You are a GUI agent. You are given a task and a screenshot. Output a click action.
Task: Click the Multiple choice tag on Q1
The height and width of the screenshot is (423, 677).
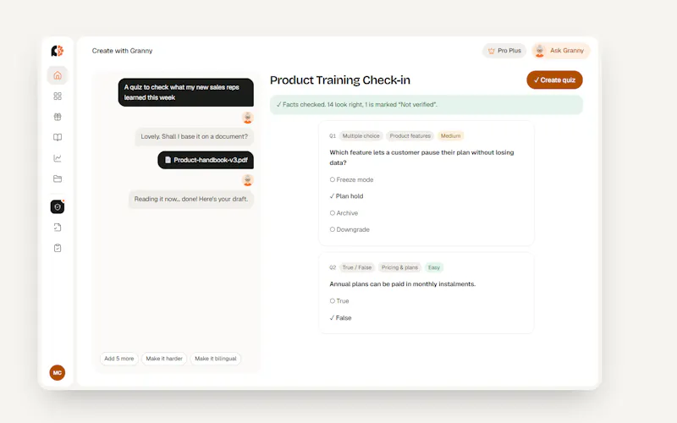pos(361,136)
